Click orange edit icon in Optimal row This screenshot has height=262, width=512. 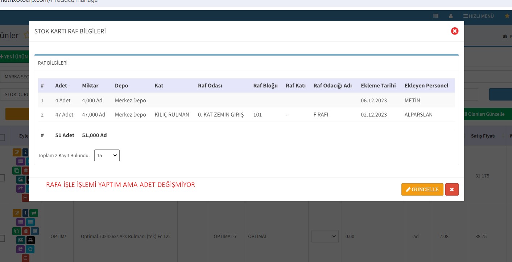[x=17, y=213]
